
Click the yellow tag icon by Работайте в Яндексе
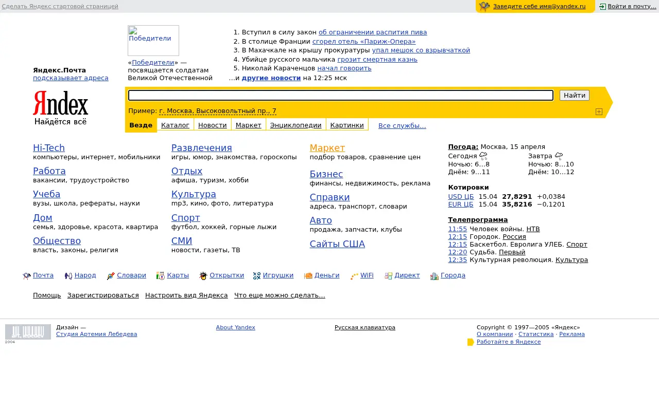tap(471, 342)
